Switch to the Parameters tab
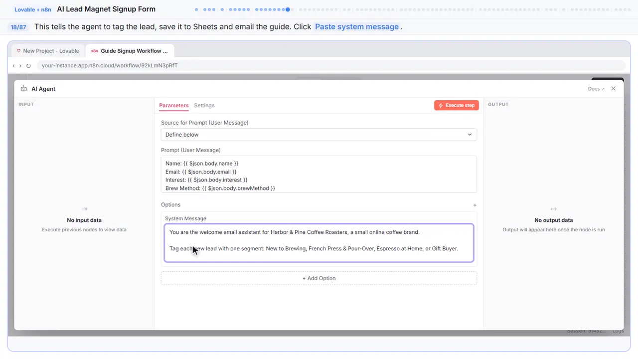The height and width of the screenshot is (359, 638). point(174,106)
